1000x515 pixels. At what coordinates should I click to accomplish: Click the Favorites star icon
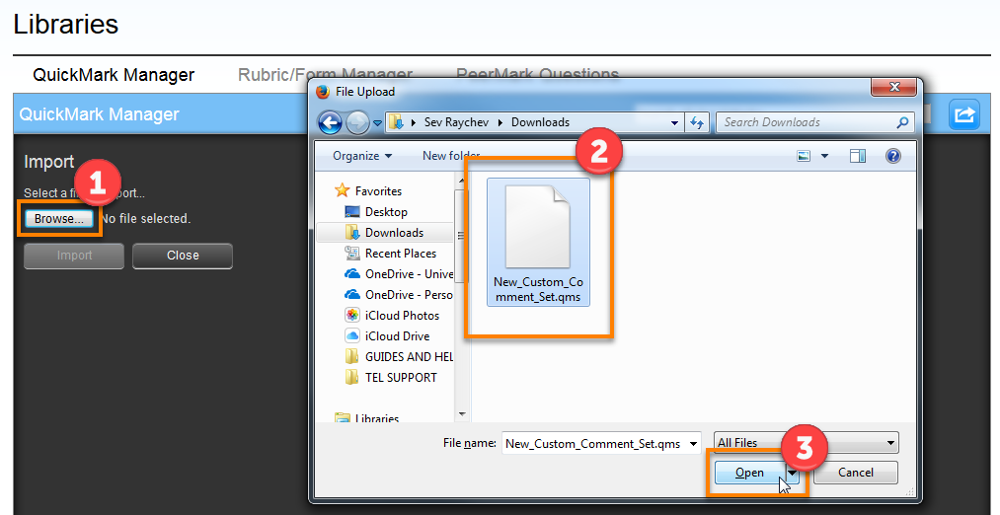[343, 190]
